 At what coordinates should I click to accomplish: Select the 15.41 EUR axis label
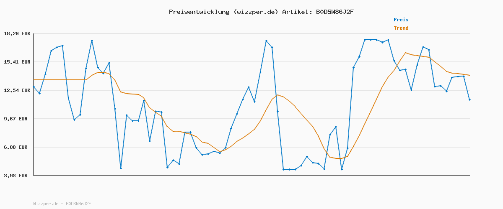coord(17,62)
